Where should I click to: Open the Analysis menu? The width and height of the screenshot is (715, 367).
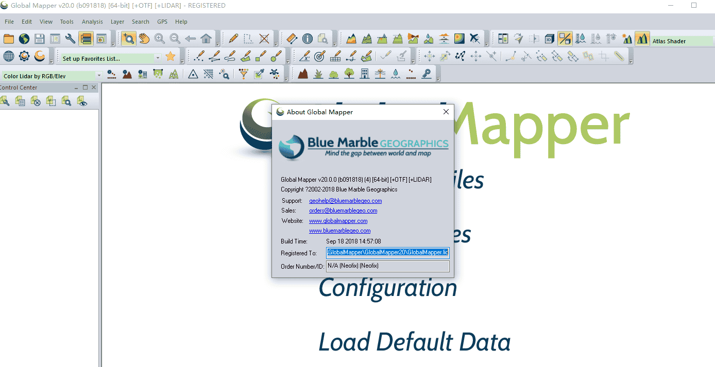[92, 22]
